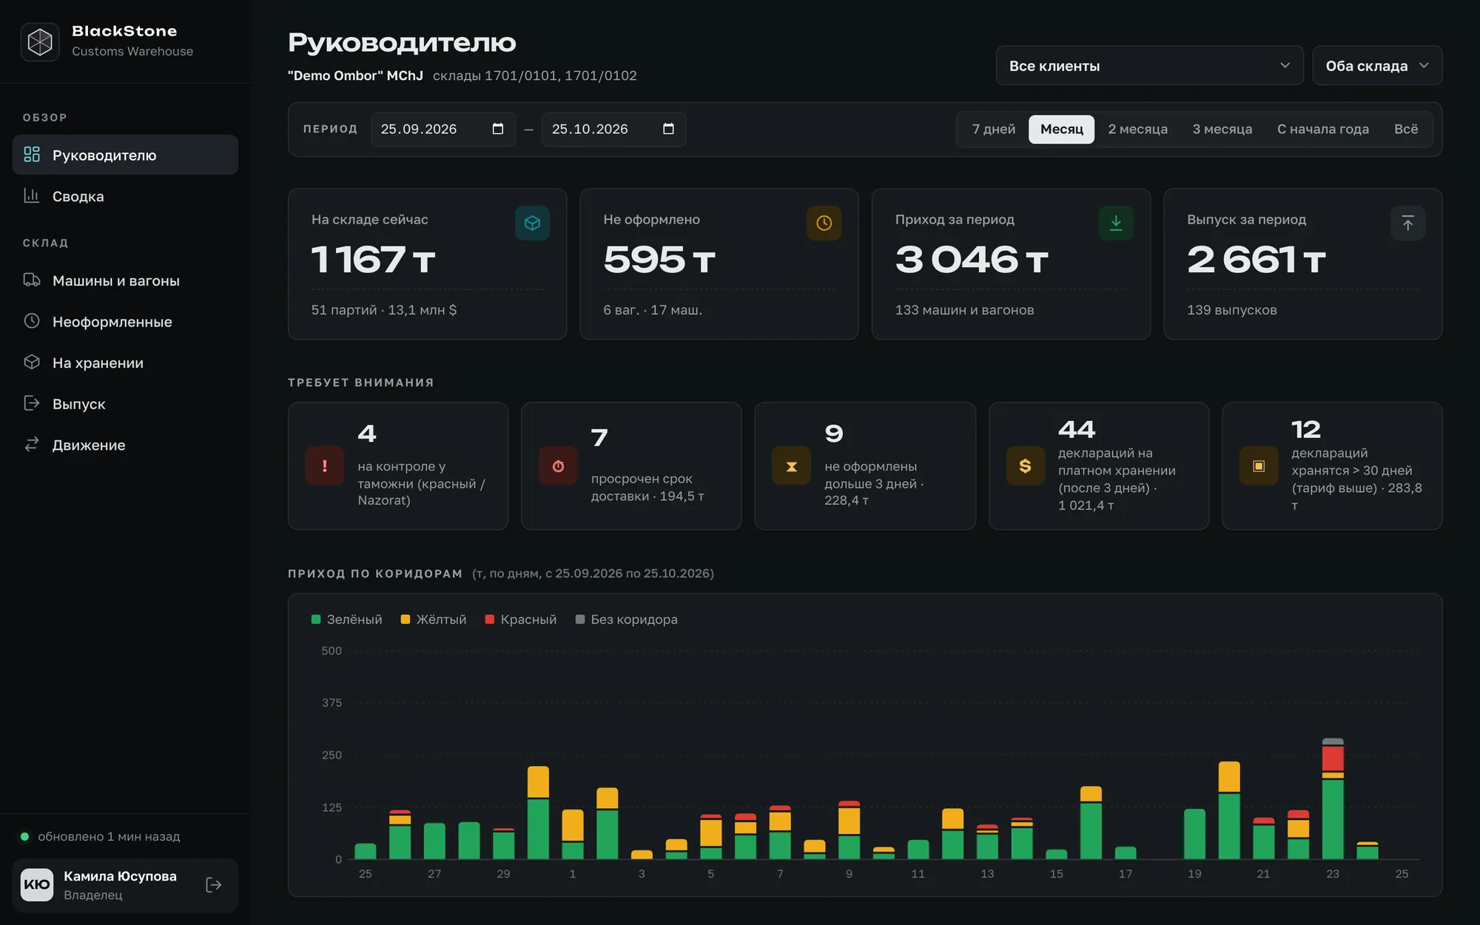Viewport: 1480px width, 925px height.
Task: Open the Все клиенты dropdown
Action: pos(1149,66)
